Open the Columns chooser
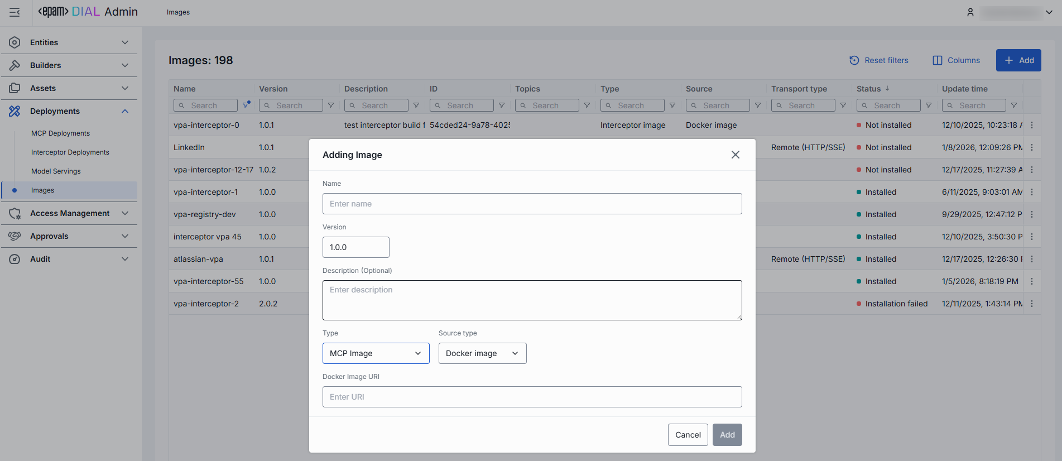This screenshot has width=1062, height=461. 956,60
